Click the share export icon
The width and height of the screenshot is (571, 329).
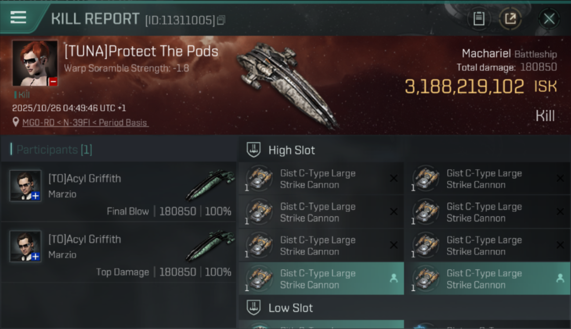(x=510, y=19)
